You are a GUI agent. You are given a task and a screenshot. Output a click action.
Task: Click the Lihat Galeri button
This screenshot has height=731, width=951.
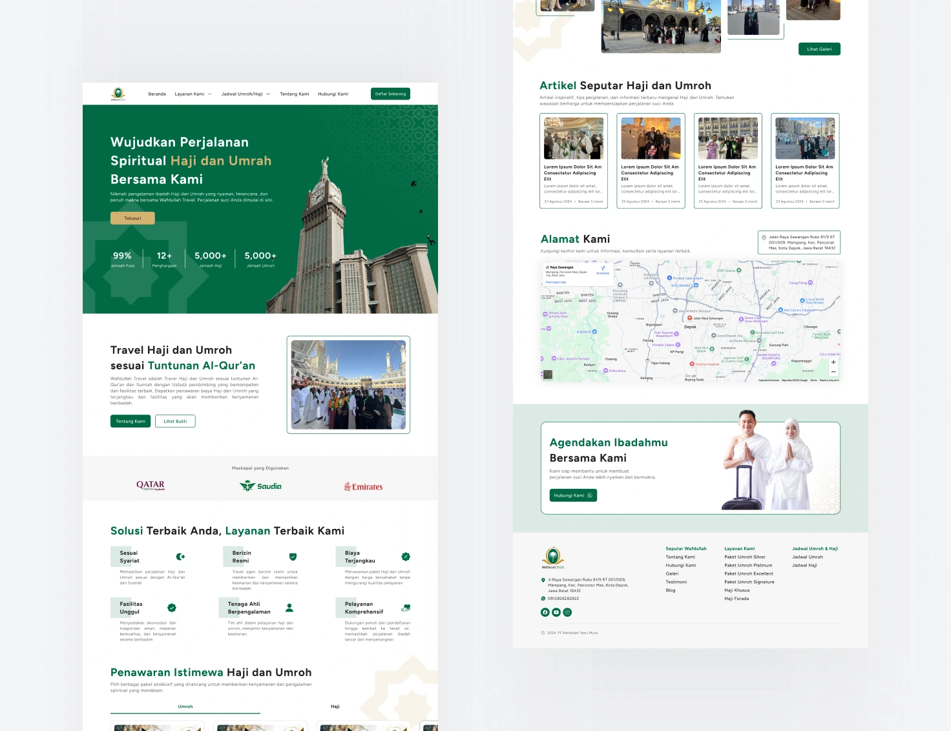point(819,49)
